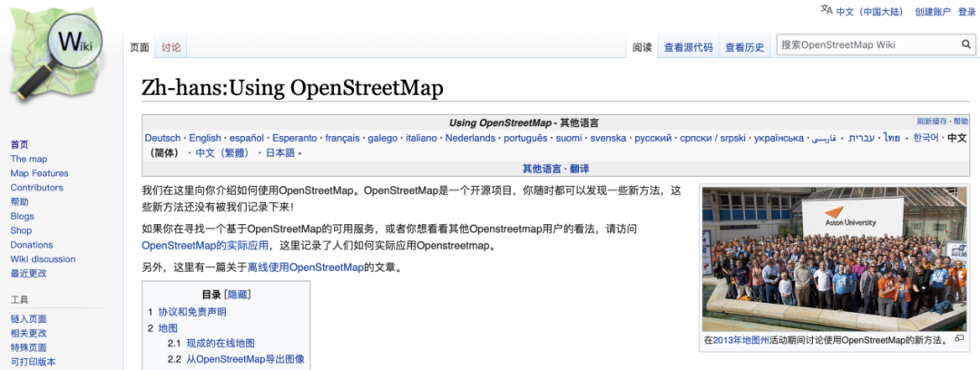The height and width of the screenshot is (370, 980).
Task: Go to 首页 in sidebar
Action: tap(19, 144)
